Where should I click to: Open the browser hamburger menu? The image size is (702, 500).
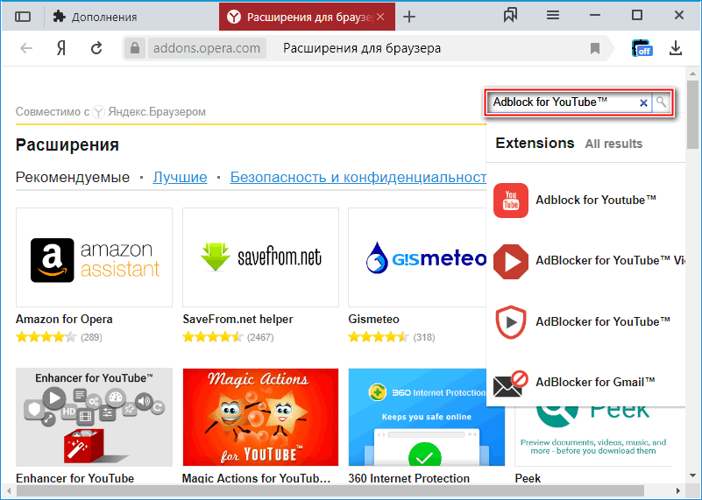(x=553, y=16)
